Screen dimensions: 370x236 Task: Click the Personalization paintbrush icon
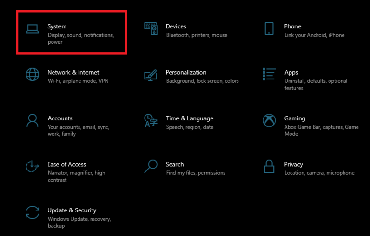(x=151, y=75)
